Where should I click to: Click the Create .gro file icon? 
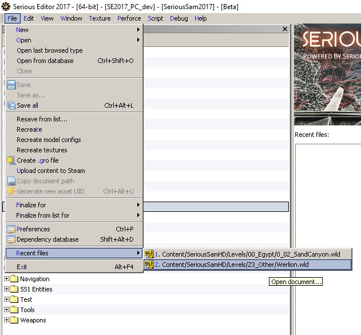[11, 160]
